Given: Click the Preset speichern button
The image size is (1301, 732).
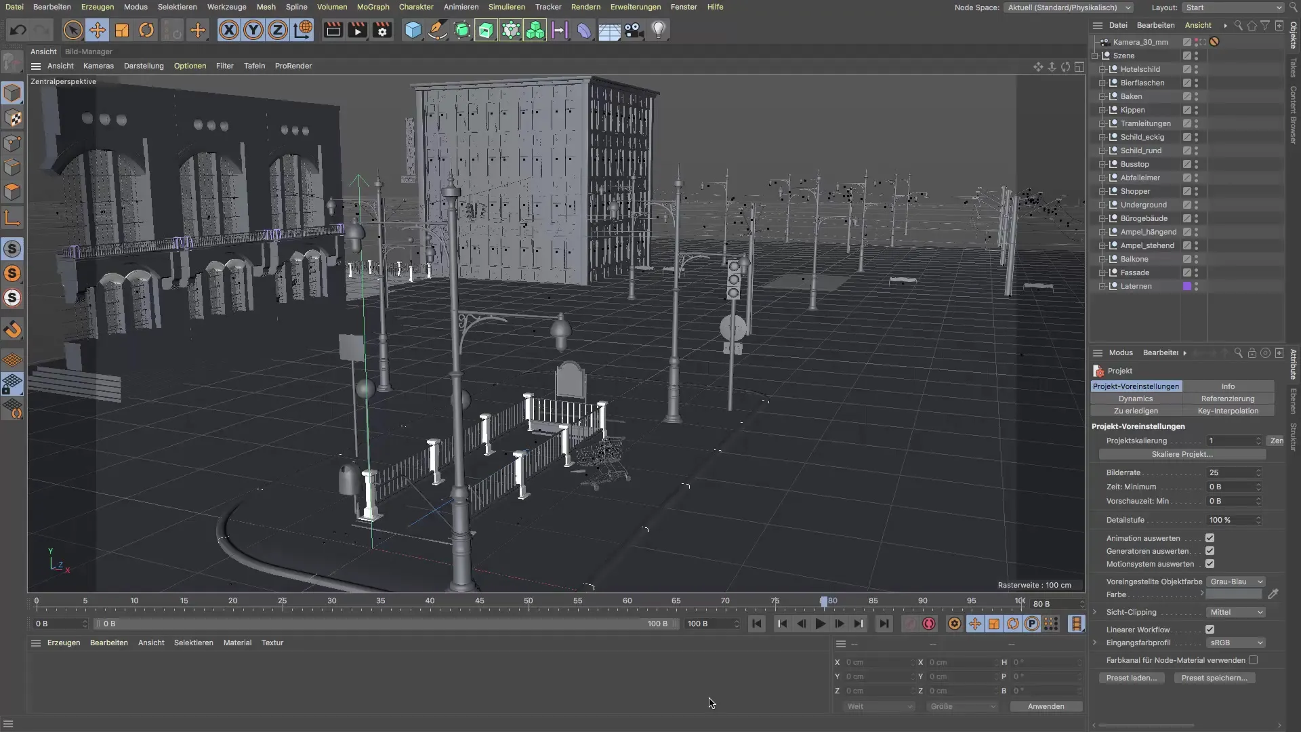Looking at the screenshot, I should (1214, 678).
